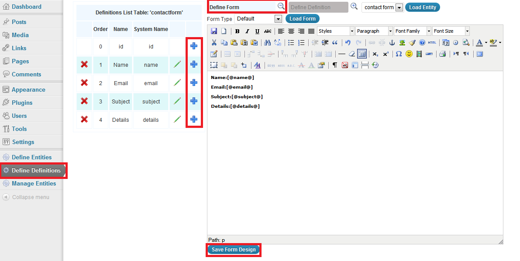Click the editor resize handle corner
This screenshot has height=261, width=520.
pos(501,242)
